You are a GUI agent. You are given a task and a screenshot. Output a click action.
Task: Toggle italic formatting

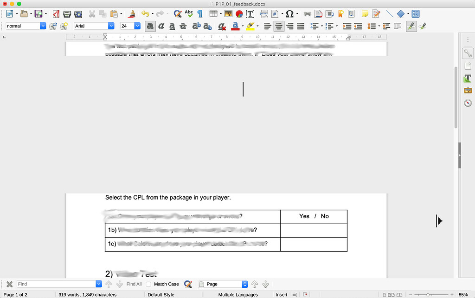click(x=161, y=26)
